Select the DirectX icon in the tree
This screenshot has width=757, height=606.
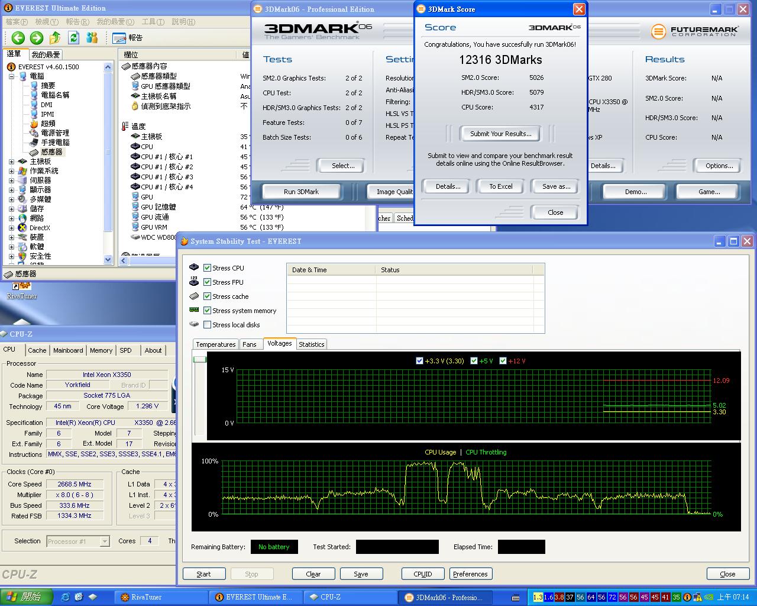[x=22, y=228]
